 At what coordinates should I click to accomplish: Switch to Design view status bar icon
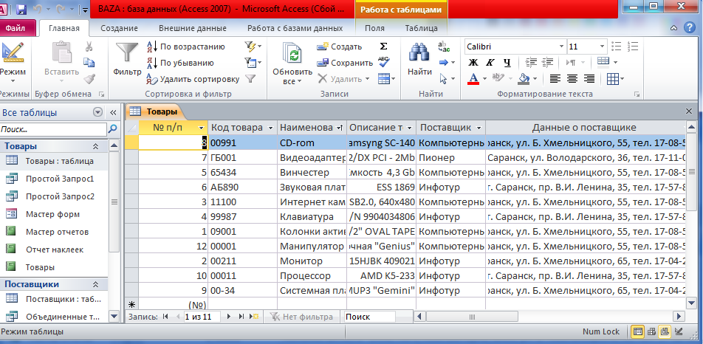coord(679,332)
